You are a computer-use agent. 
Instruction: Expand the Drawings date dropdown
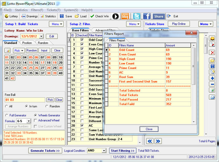tap(41, 36)
